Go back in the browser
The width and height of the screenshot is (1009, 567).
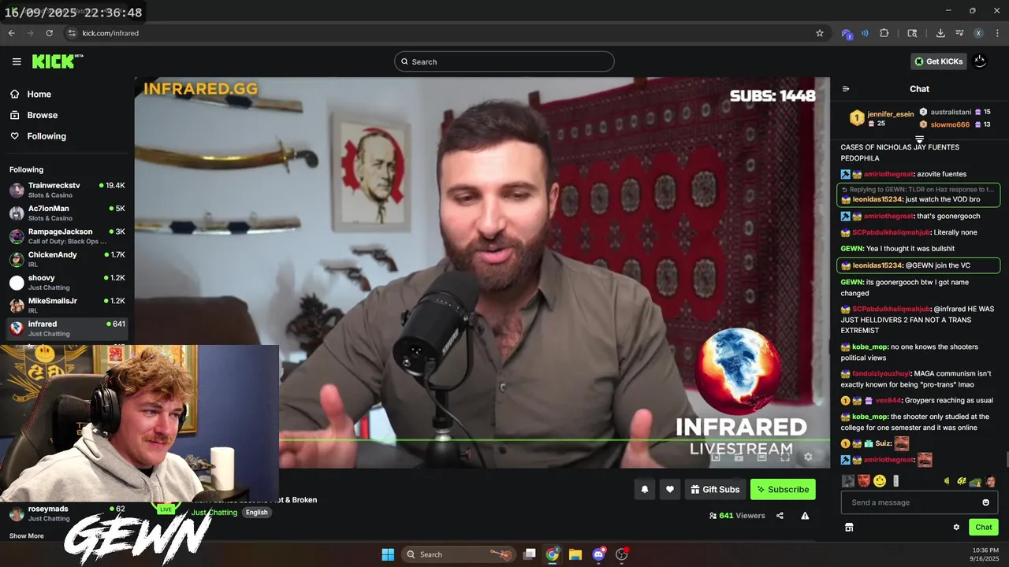(x=11, y=33)
